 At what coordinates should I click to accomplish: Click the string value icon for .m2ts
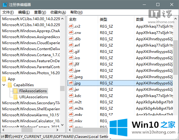71,108
